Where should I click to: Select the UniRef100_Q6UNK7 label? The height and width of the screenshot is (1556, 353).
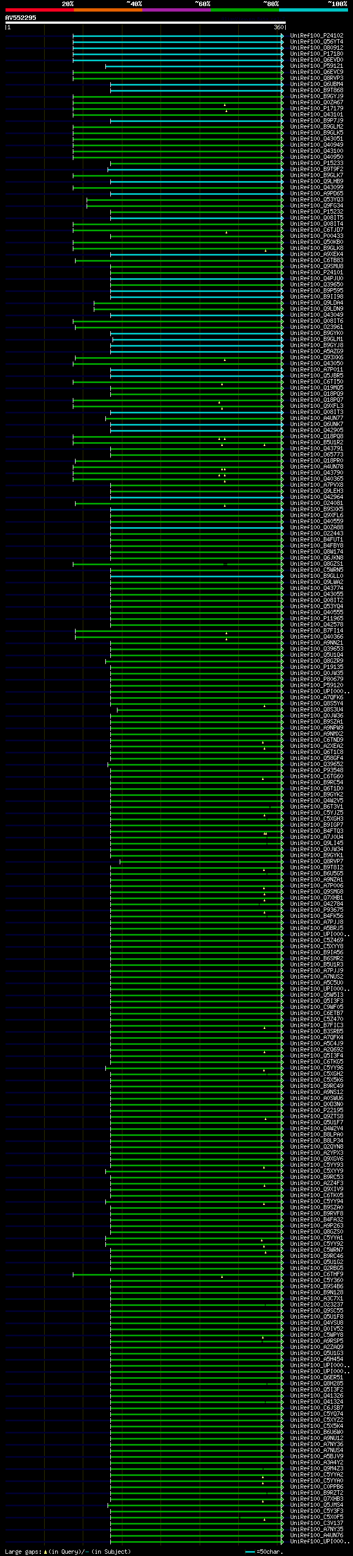coord(316,424)
